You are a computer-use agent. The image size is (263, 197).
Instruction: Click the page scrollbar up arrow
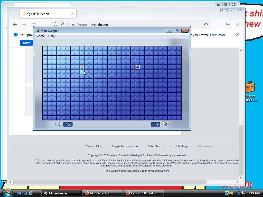coord(241,50)
